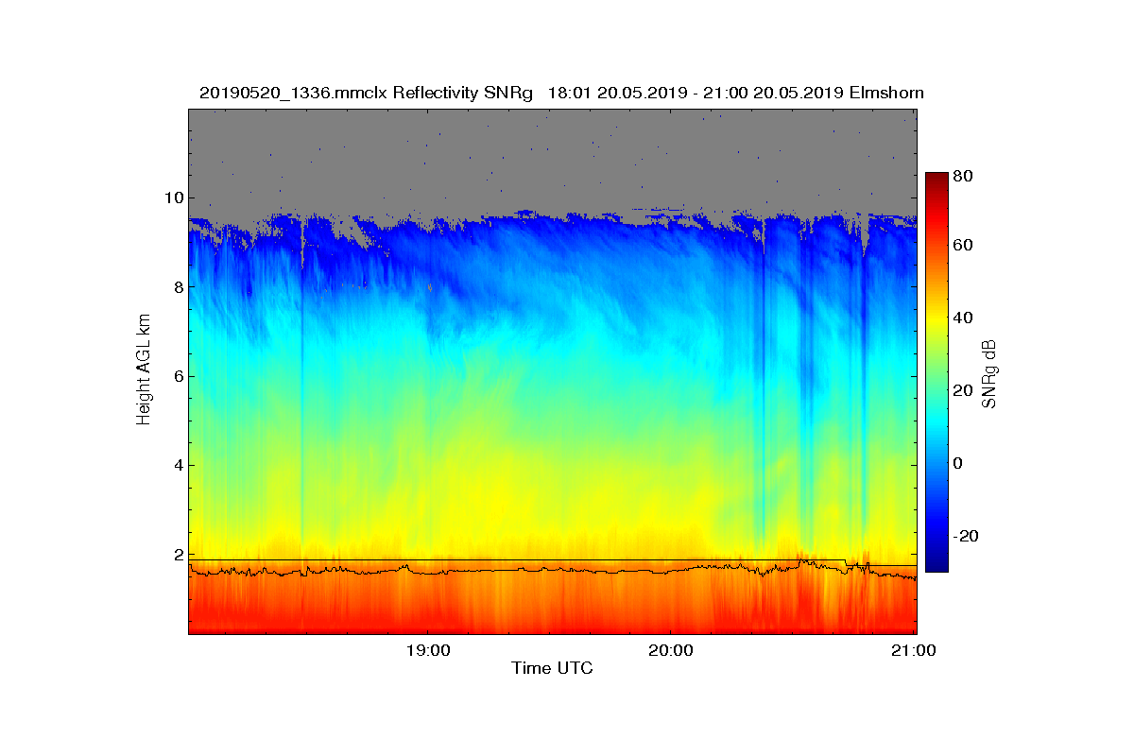The width and height of the screenshot is (1134, 756).
Task: Click the 'Time UTC' x-axis label
Action: click(x=553, y=668)
